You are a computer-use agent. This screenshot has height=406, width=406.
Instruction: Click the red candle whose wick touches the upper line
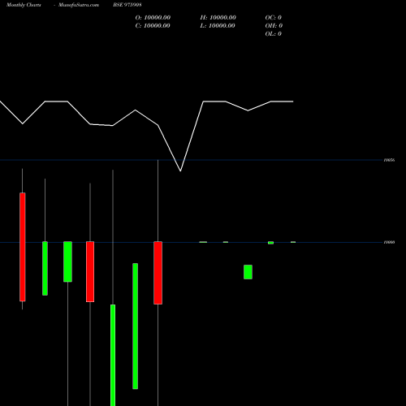pos(158,273)
